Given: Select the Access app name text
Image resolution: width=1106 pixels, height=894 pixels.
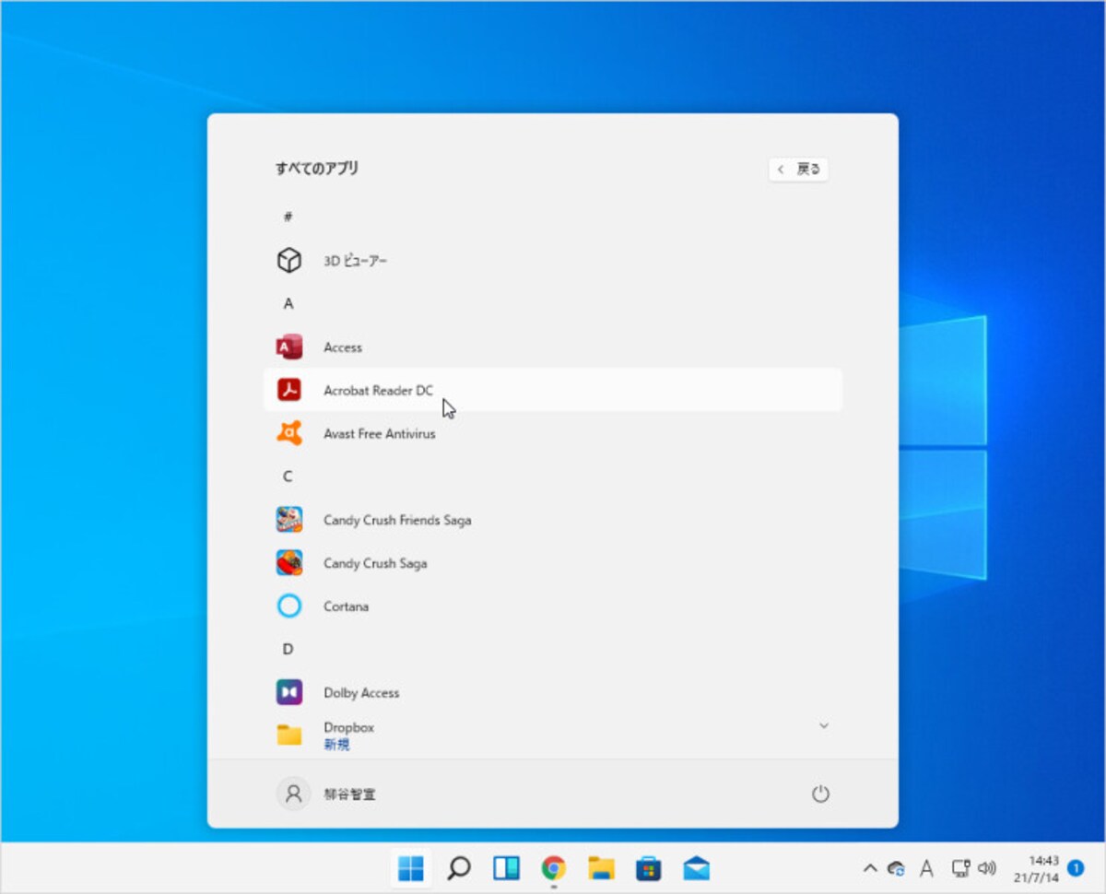Looking at the screenshot, I should 343,347.
